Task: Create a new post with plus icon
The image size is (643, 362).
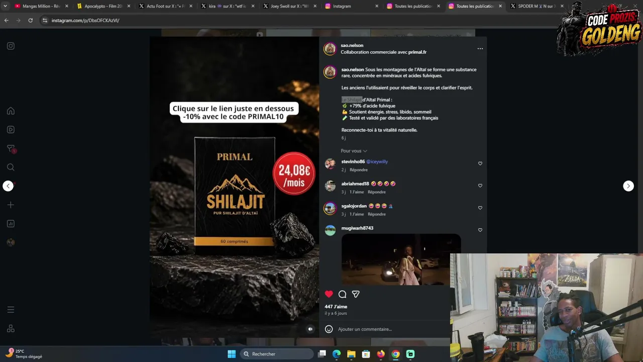Action: (x=11, y=205)
